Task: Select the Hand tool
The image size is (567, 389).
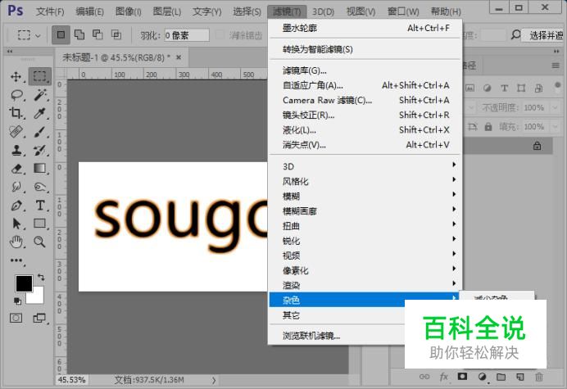Action: pyautogui.click(x=16, y=242)
